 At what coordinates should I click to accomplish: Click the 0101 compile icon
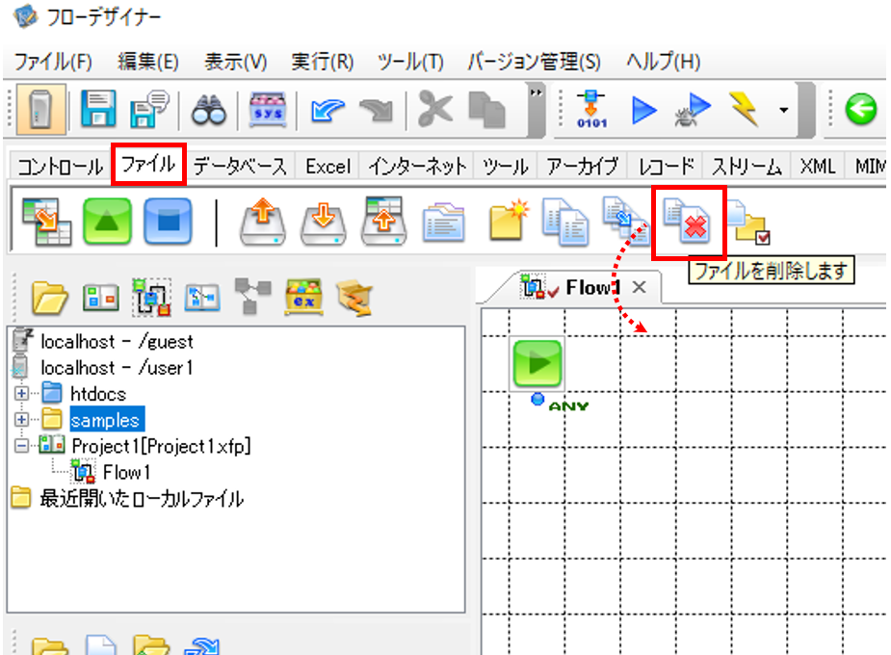click(591, 109)
